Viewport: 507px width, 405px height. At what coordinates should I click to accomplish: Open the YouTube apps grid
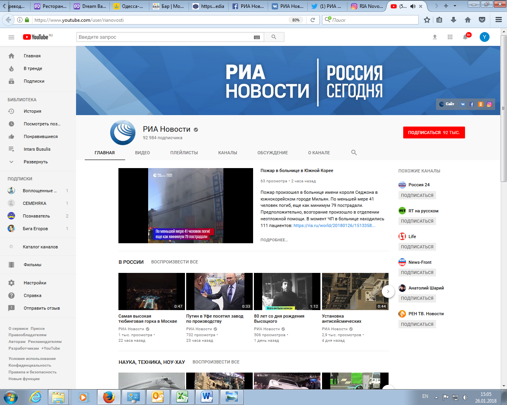(450, 37)
